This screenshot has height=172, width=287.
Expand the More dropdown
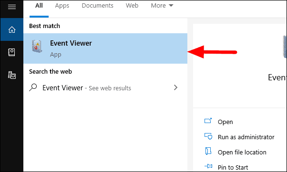point(162,6)
